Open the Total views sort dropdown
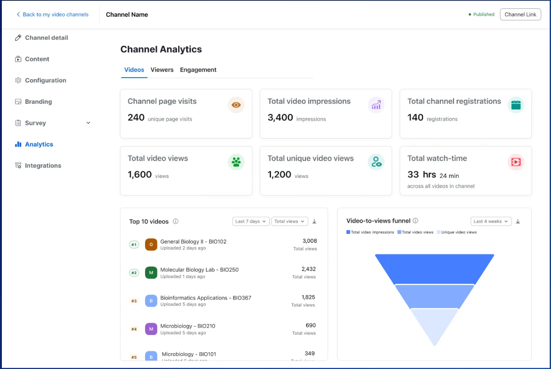This screenshot has height=369, width=551. point(290,221)
